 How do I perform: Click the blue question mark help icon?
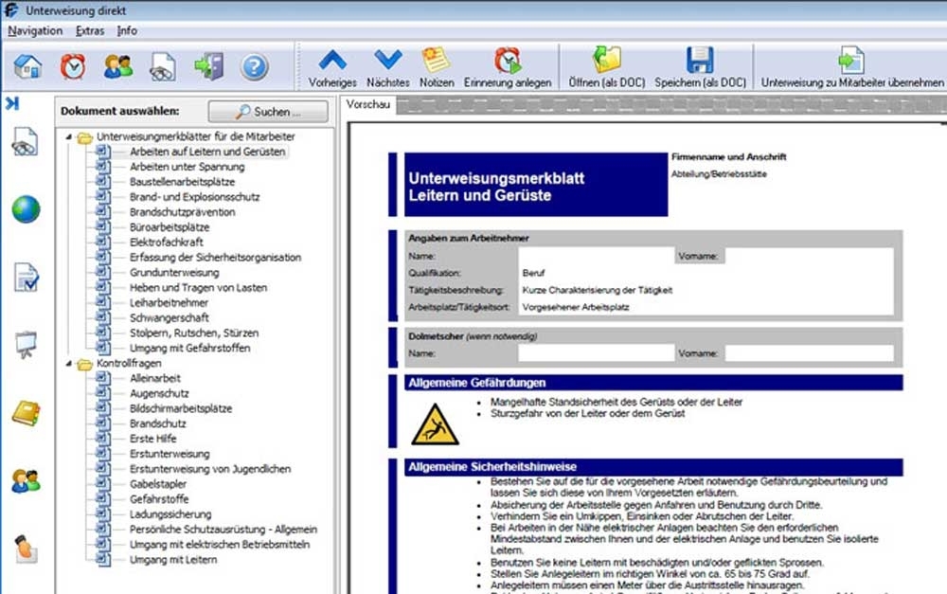(254, 66)
